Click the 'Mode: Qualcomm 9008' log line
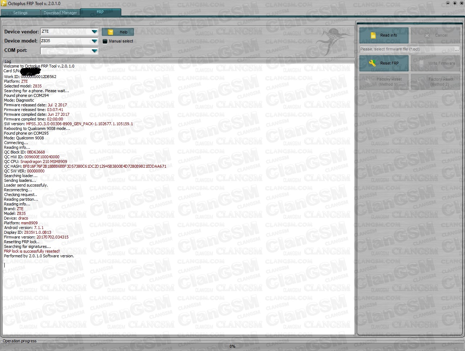This screenshot has width=465, height=351. [x=24, y=138]
